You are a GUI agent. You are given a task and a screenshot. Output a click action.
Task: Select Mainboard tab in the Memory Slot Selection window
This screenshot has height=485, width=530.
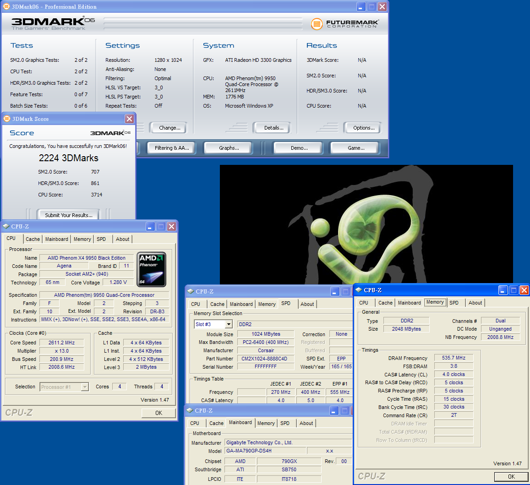click(241, 304)
